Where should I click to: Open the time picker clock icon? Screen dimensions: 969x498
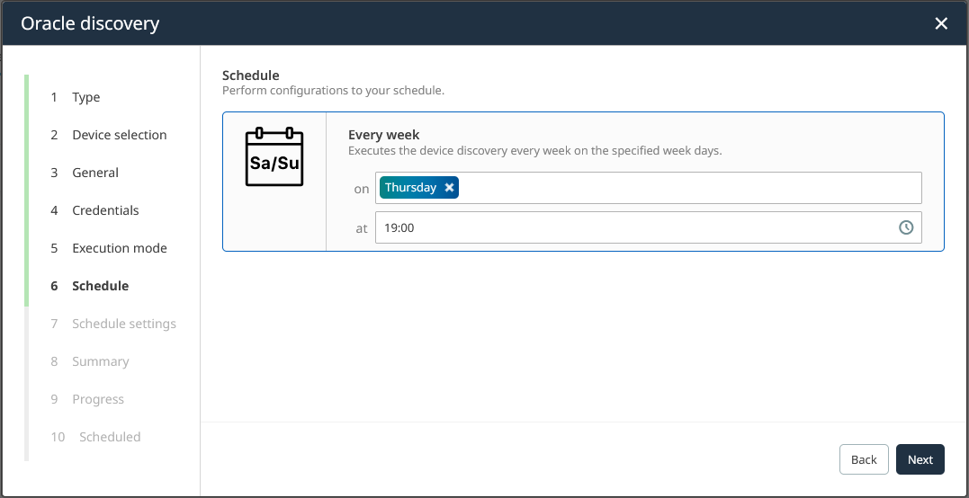(906, 228)
